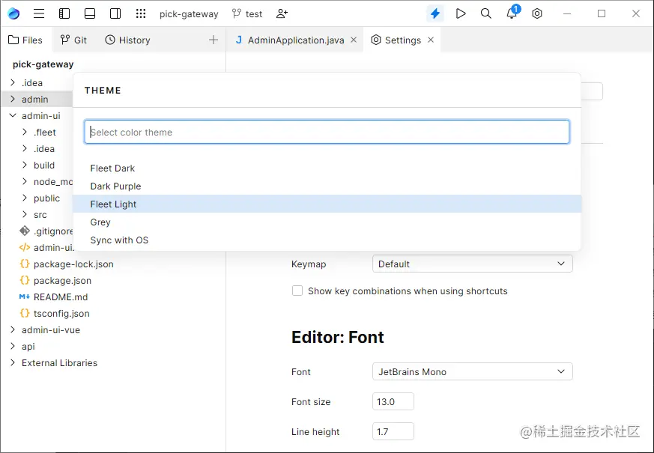Open package.json file
The width and height of the screenshot is (654, 453).
tap(55, 281)
